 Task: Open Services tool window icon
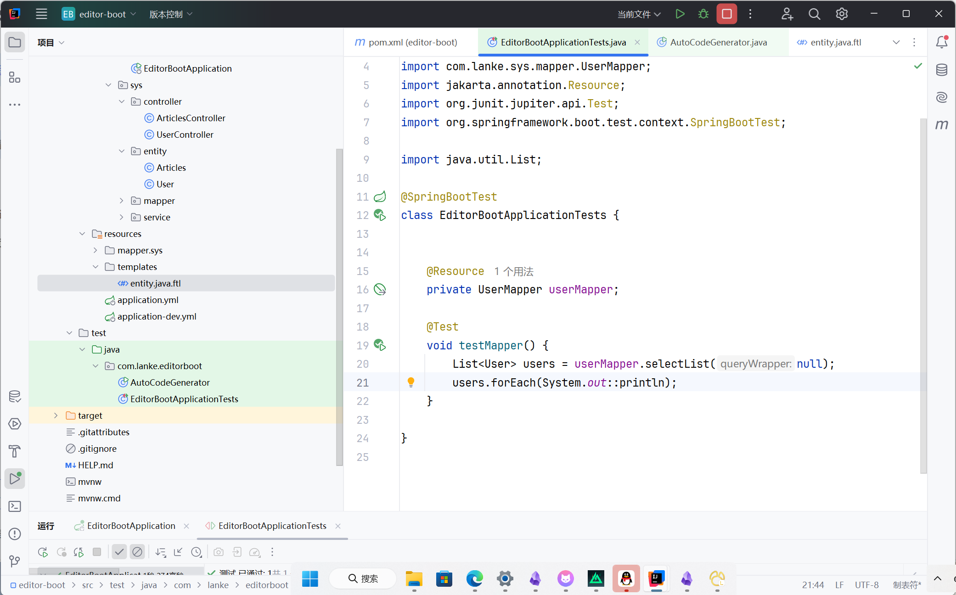[15, 424]
